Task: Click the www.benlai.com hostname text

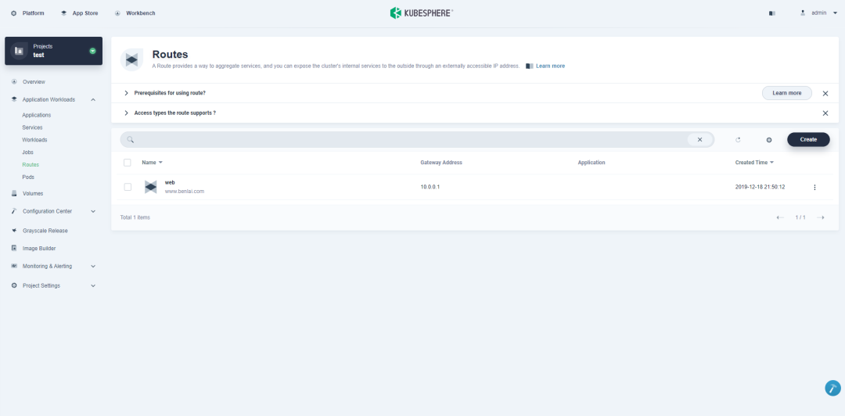Action: tap(185, 192)
